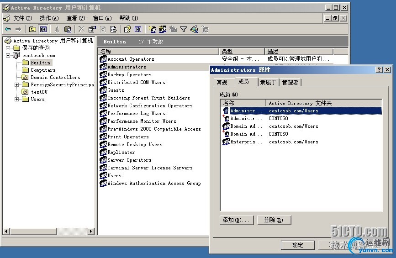This screenshot has height=258, width=396.
Task: Click the help question mark toolbar icon
Action: point(127,29)
